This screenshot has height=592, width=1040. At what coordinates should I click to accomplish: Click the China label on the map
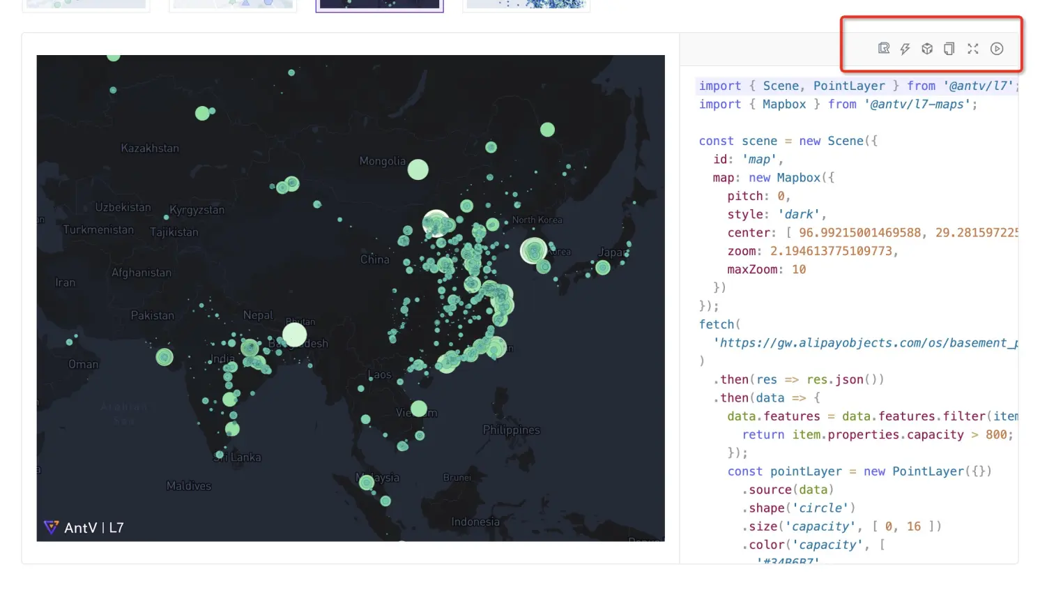tap(374, 259)
